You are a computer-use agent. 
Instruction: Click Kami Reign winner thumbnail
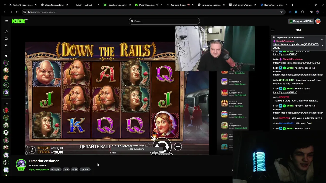click(224, 103)
